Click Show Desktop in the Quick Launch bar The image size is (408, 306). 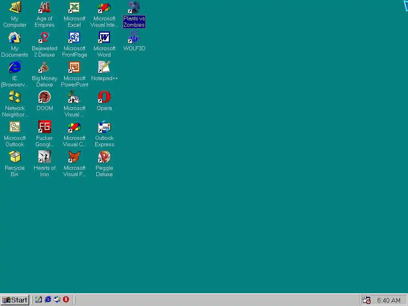click(x=39, y=300)
